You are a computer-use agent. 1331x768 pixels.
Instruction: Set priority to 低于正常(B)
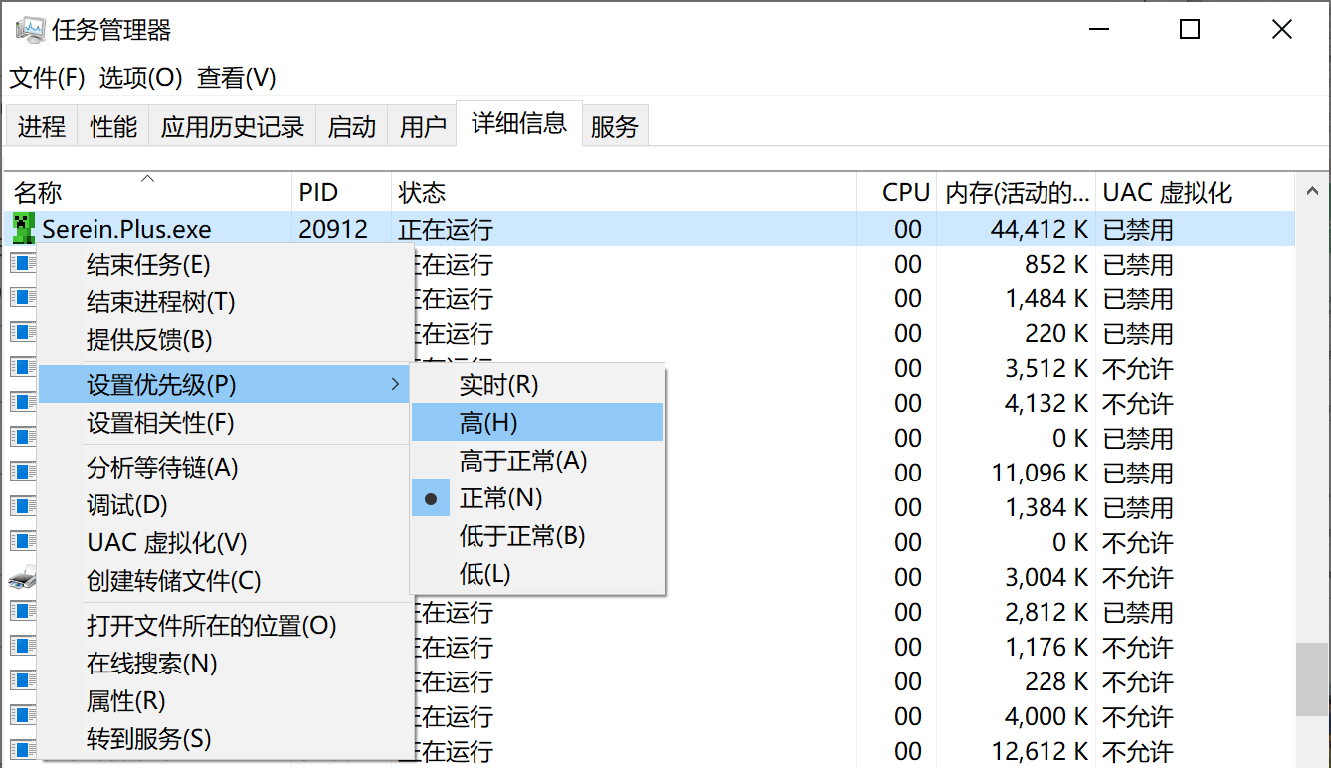point(537,536)
